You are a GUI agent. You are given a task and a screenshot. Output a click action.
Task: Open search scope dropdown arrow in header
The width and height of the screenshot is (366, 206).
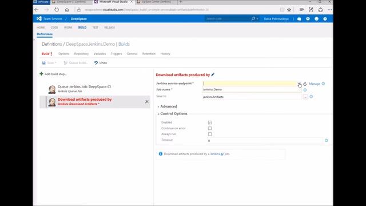click(x=257, y=19)
